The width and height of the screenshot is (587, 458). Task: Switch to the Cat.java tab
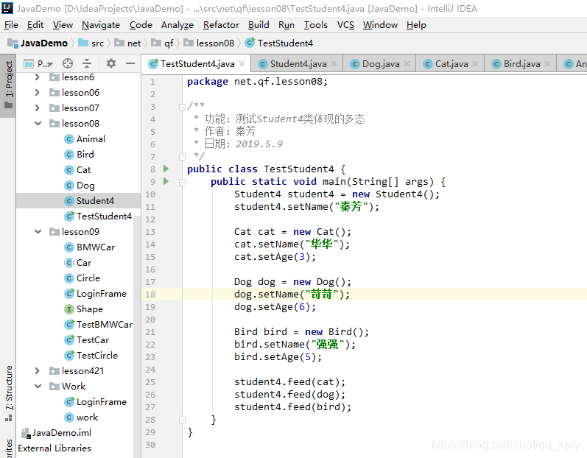(451, 64)
